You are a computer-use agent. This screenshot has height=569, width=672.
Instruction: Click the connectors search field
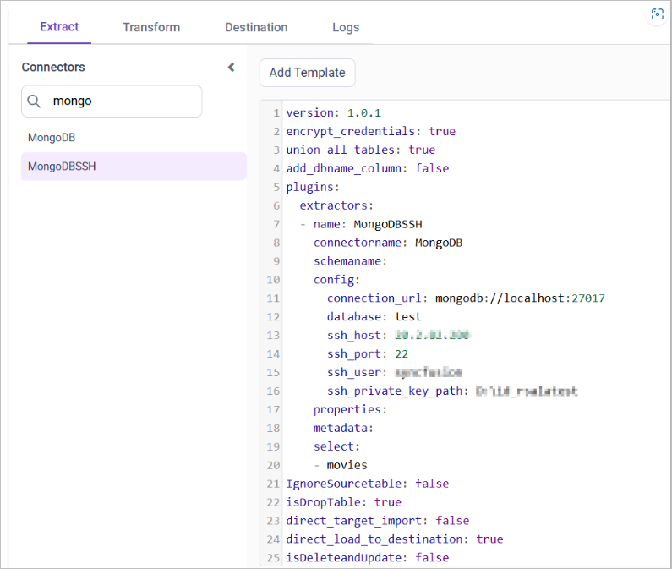click(112, 101)
